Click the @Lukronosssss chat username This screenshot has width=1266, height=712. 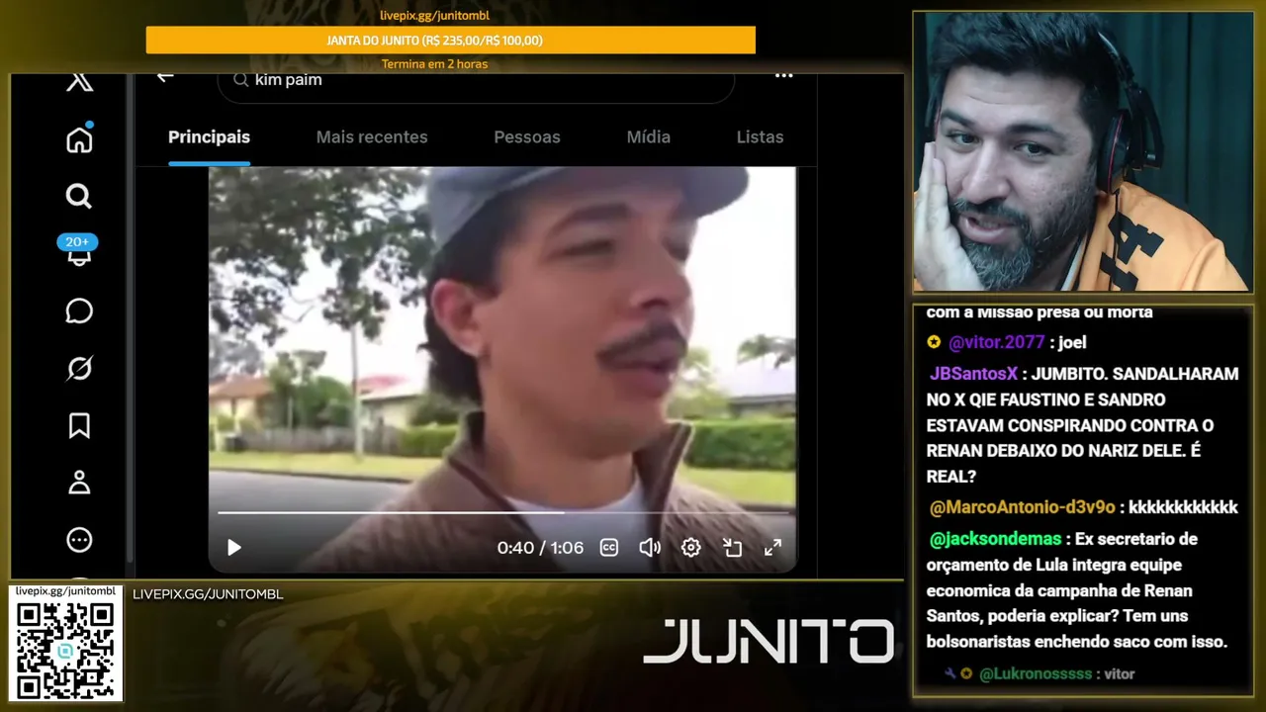click(1036, 673)
